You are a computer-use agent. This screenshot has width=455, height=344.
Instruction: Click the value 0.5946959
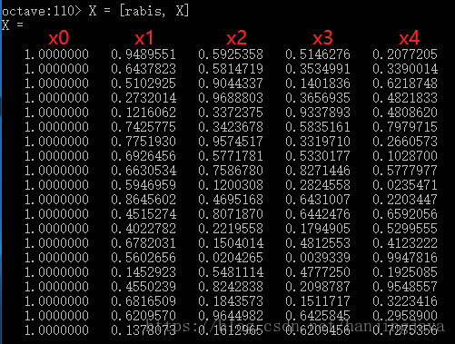point(143,185)
